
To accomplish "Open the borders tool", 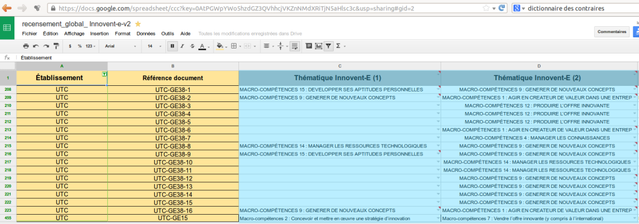I will tap(235, 46).
